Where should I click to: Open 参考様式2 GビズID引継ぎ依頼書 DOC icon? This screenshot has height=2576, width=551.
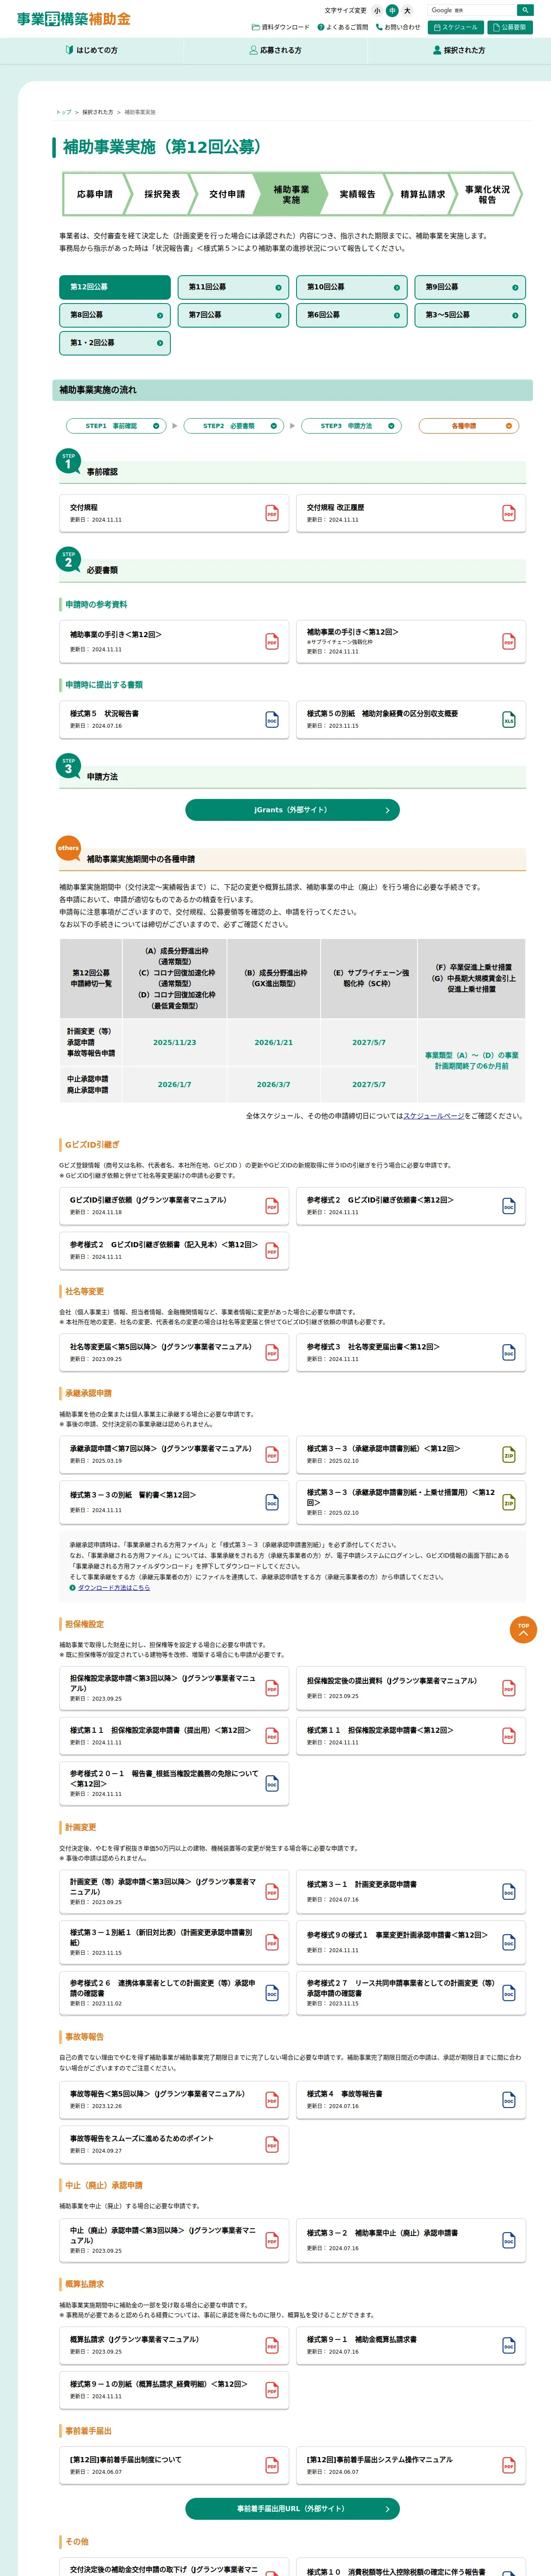508,1206
